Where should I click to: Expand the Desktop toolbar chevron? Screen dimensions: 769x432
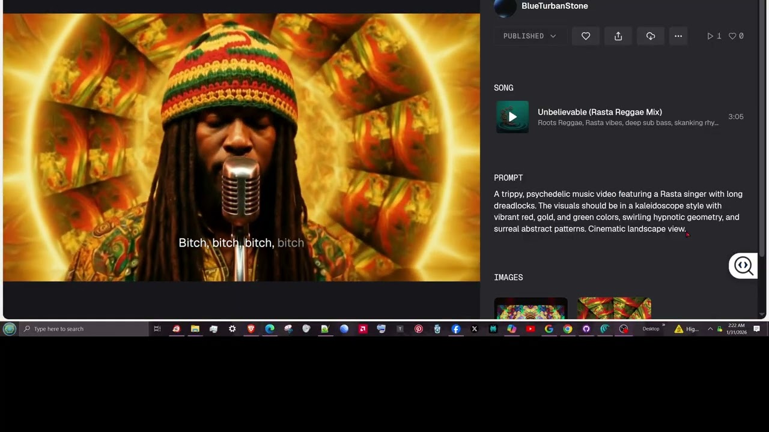point(663,326)
